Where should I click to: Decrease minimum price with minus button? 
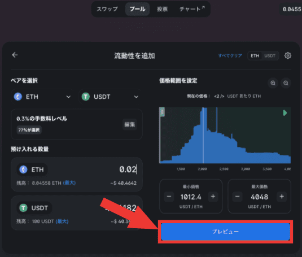coord(169,197)
